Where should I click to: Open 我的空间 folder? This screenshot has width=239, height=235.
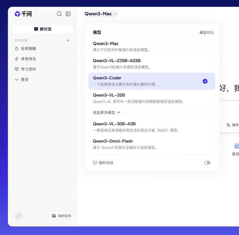[x=61, y=216]
